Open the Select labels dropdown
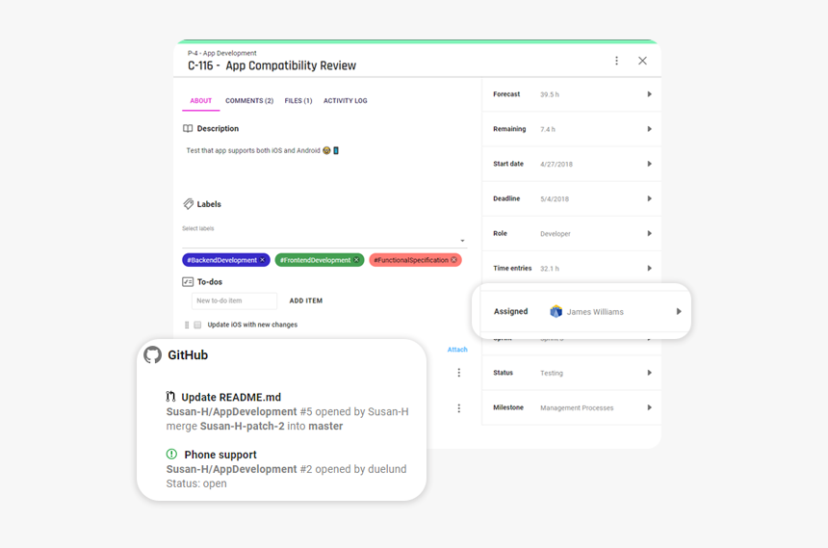The height and width of the screenshot is (548, 828). click(x=462, y=241)
